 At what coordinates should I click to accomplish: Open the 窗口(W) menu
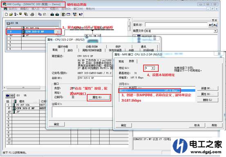coord(78,9)
